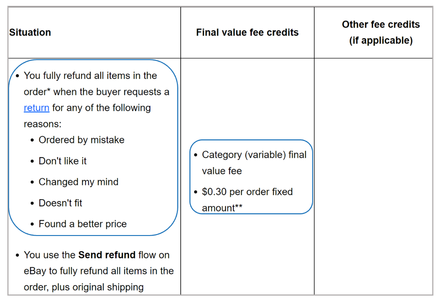Select the "(if applicable)" header subtext
Image resolution: width=442 pixels, height=303 pixels.
[381, 40]
